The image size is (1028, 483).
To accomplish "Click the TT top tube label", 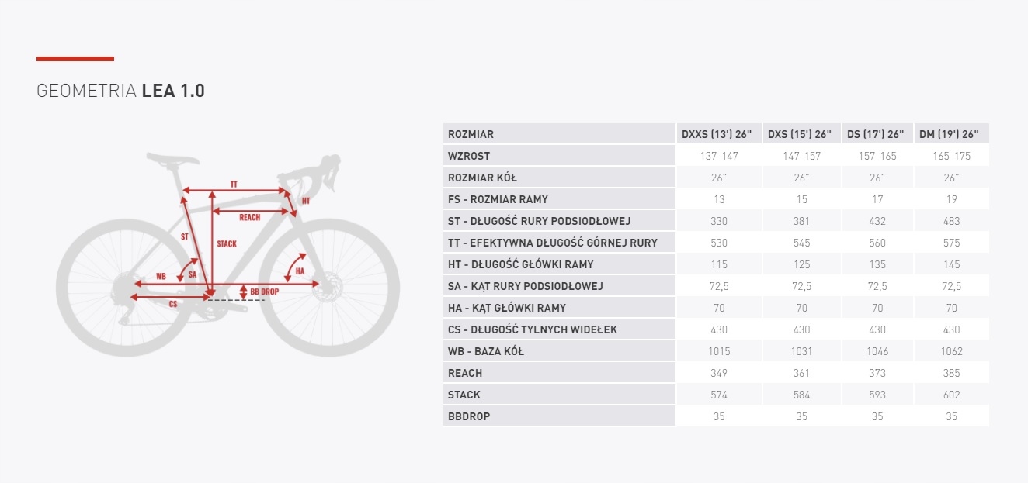I will coord(234,184).
